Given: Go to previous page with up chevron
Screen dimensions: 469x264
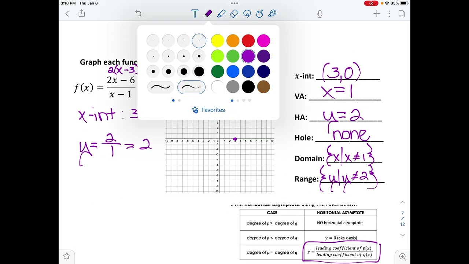Looking at the screenshot, I should coord(402,202).
